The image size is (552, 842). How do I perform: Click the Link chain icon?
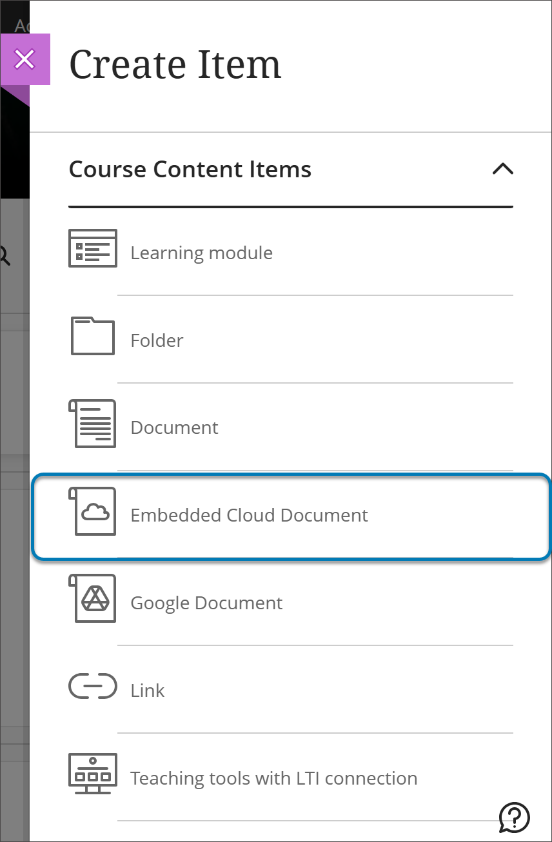(92, 687)
